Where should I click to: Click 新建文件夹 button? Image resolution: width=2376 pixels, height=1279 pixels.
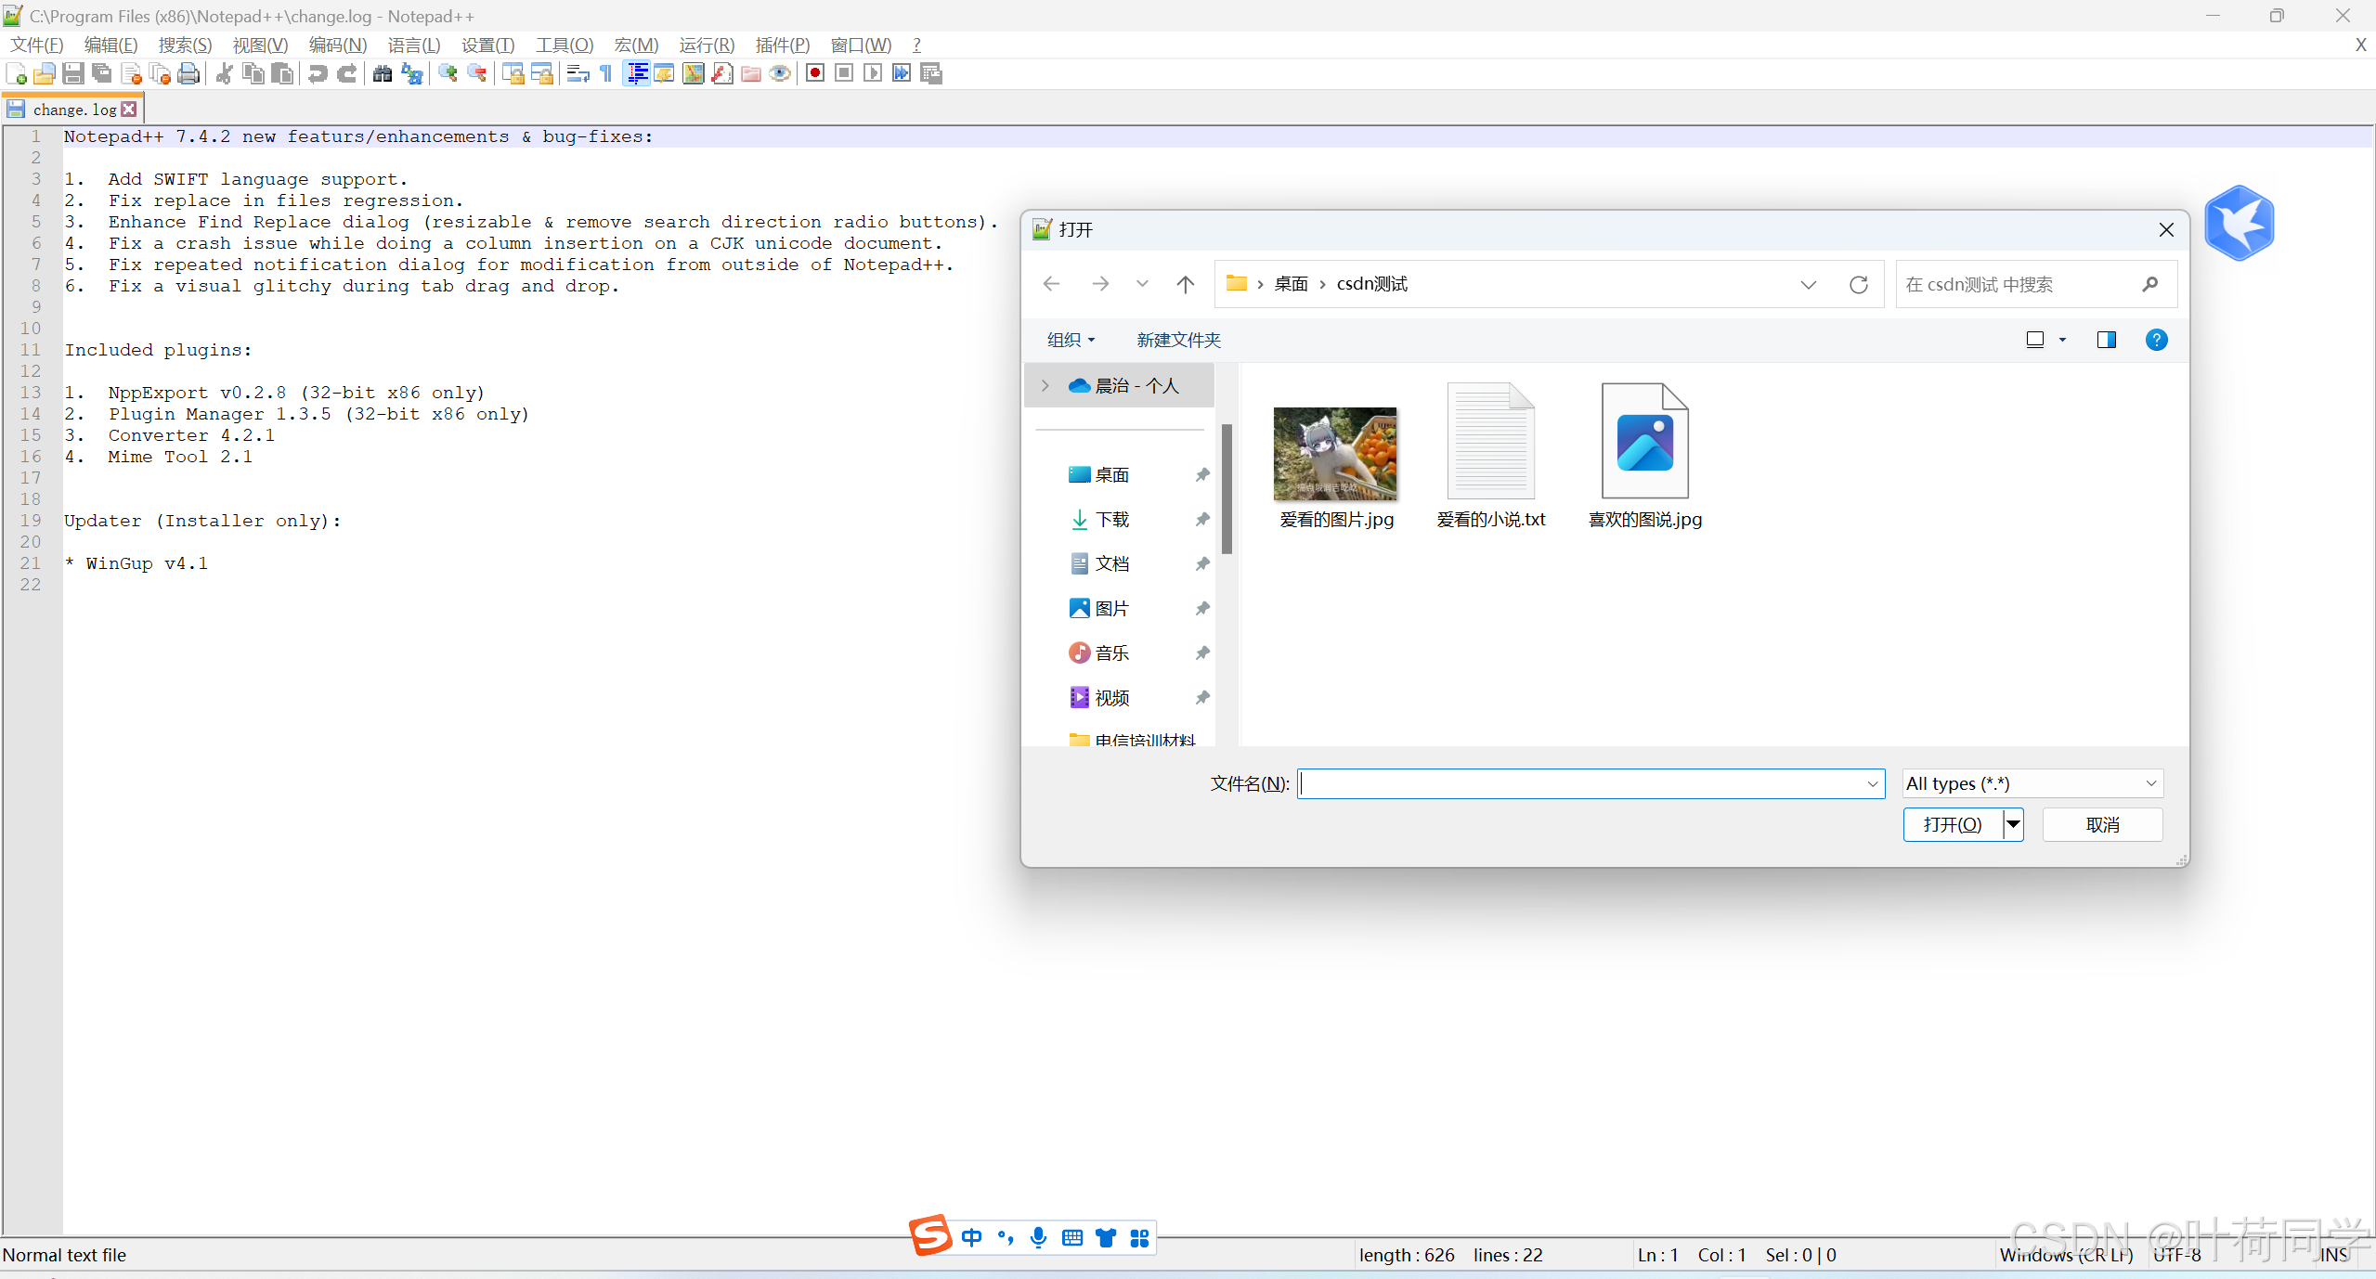(x=1177, y=340)
